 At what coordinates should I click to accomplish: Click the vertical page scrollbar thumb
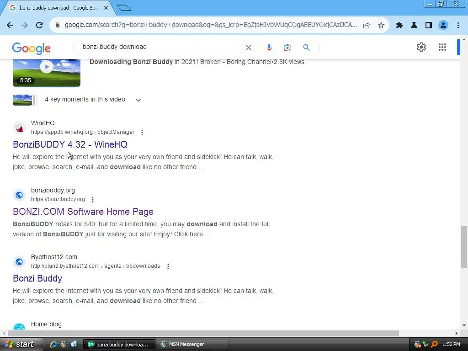tap(464, 247)
